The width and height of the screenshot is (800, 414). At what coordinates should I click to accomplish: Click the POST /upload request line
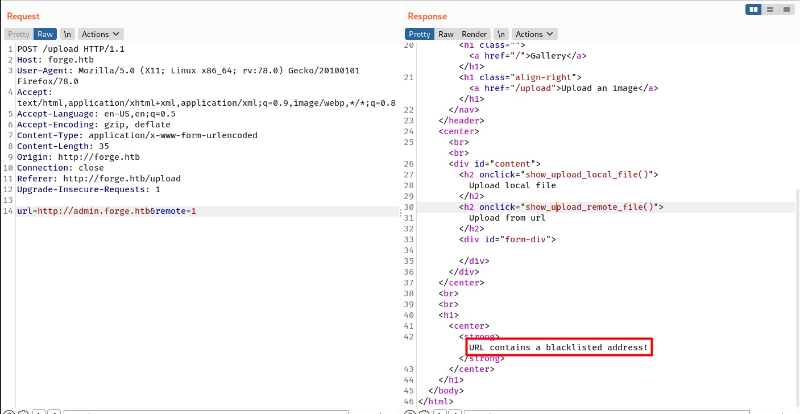[x=71, y=49]
